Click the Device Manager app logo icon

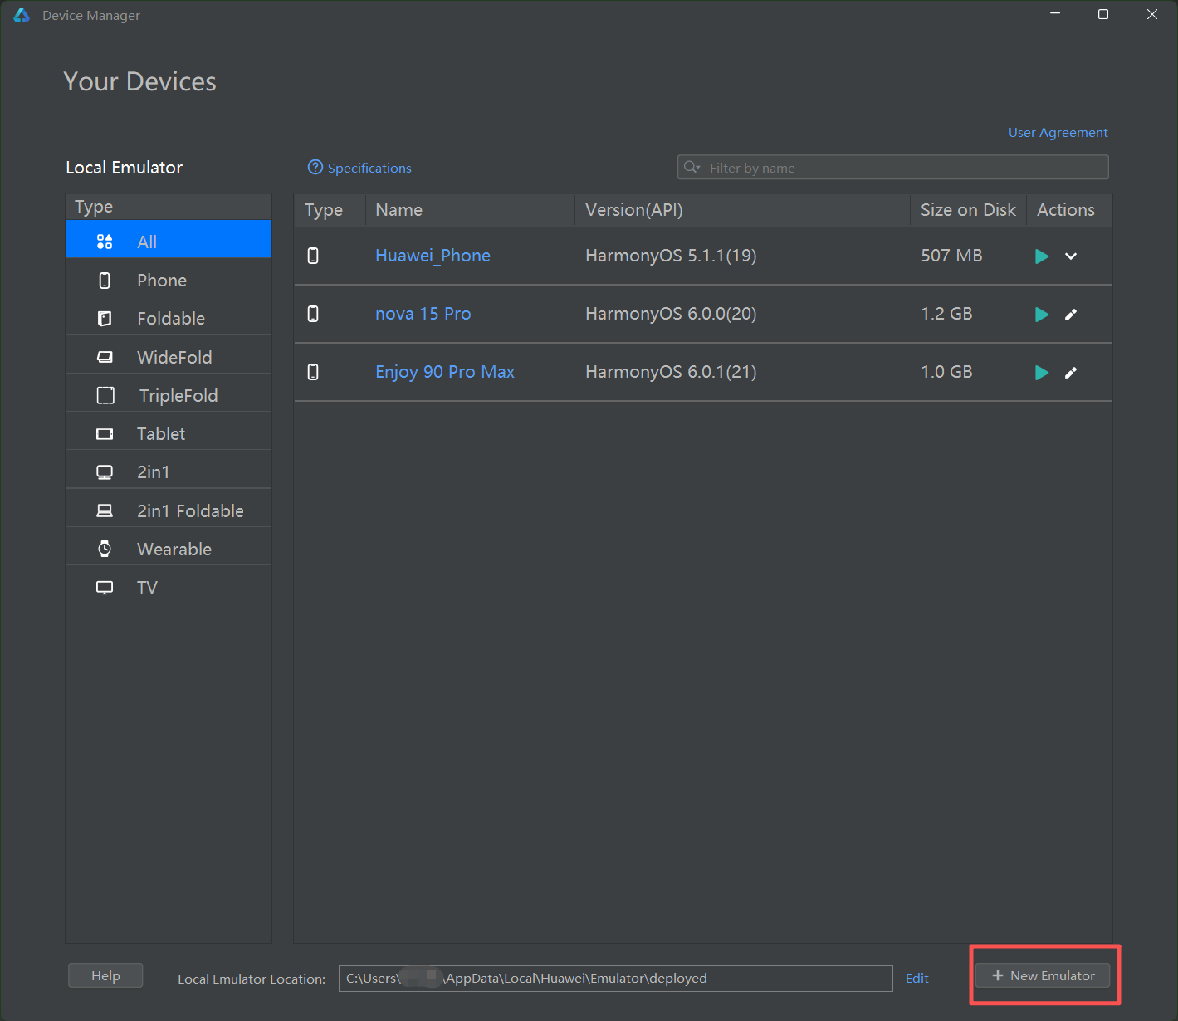click(x=22, y=15)
